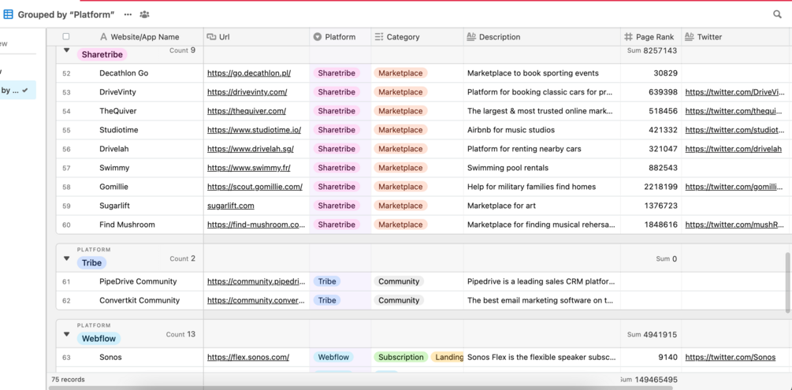The width and height of the screenshot is (792, 390).
Task: Collapse the Sharetribe group
Action: coord(66,50)
